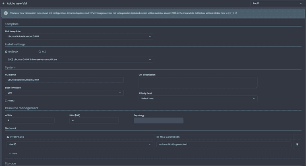This screenshot has height=166, width=306.
Task: Click the MAC ADDRESSES column header
Action: pyautogui.click(x=170, y=137)
